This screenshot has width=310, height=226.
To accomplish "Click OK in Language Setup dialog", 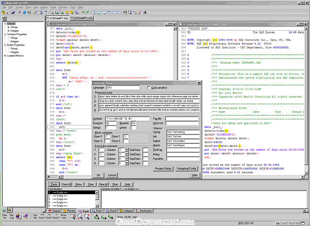I will tap(98, 175).
